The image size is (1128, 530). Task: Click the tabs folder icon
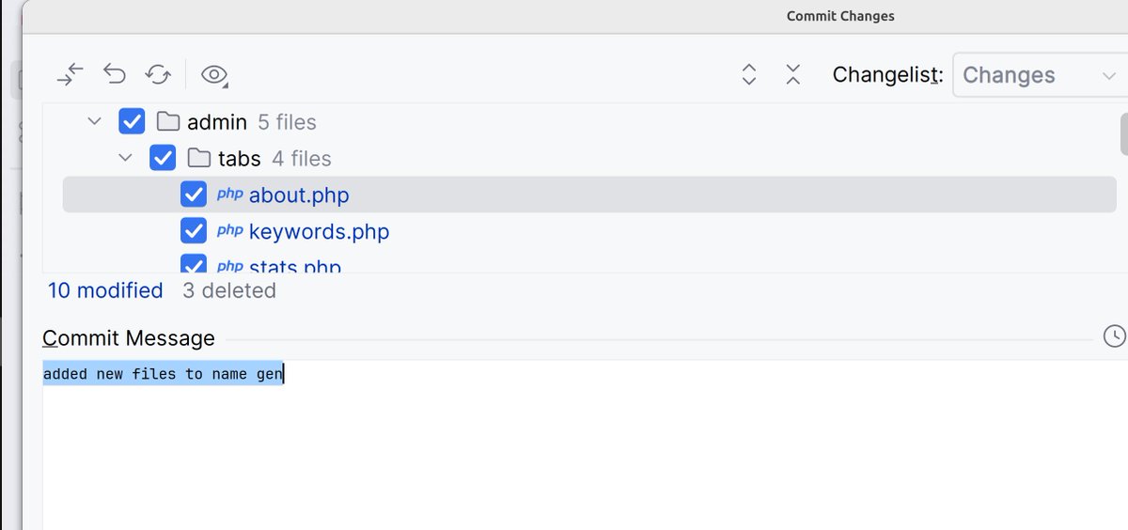tap(199, 158)
